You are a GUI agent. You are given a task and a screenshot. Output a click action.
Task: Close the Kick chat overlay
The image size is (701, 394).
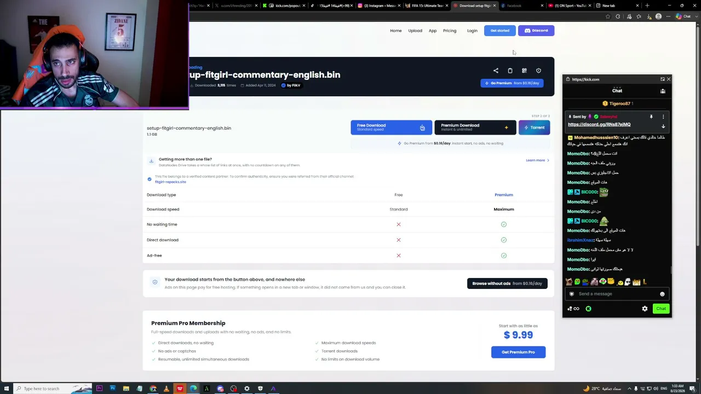(x=668, y=79)
